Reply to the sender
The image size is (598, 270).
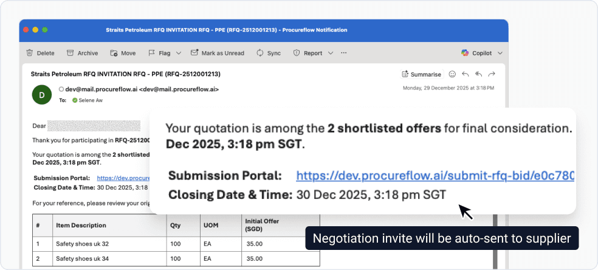[466, 74]
